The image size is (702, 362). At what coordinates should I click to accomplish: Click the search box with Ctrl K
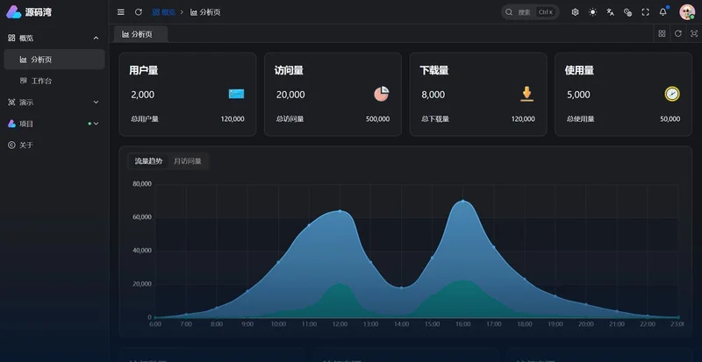[x=530, y=12]
